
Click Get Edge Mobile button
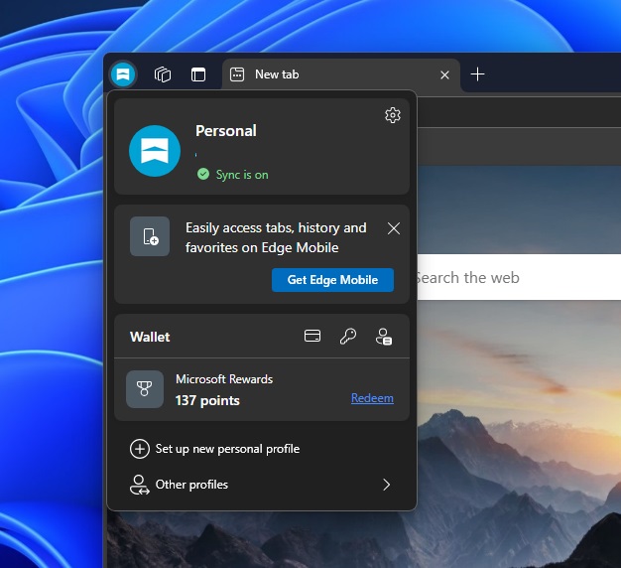pyautogui.click(x=332, y=280)
